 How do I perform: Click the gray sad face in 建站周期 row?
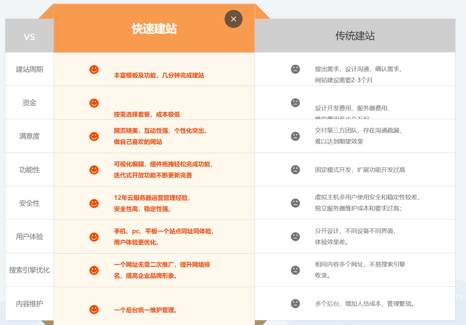click(x=295, y=69)
